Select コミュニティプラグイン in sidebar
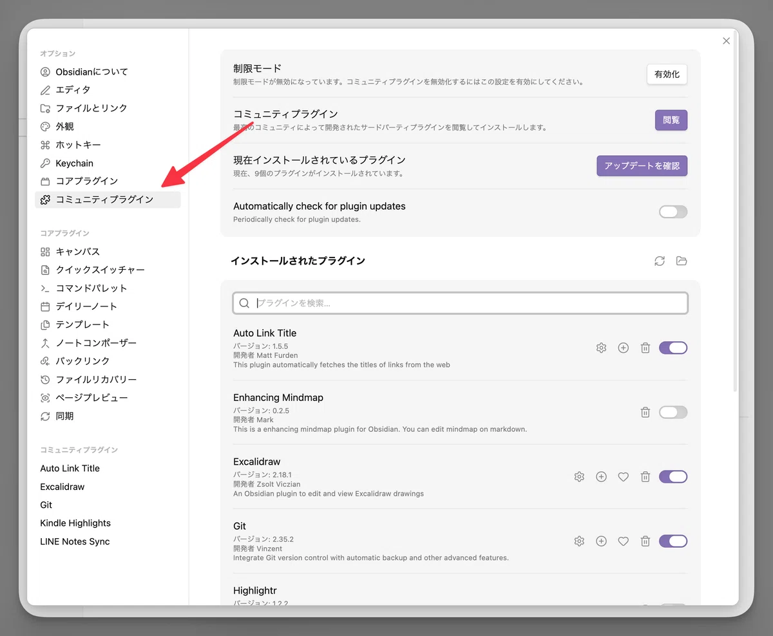The height and width of the screenshot is (636, 773). (108, 200)
